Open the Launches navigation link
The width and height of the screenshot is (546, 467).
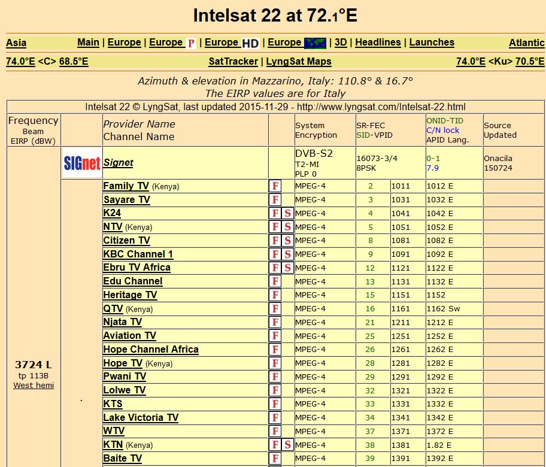(x=432, y=43)
